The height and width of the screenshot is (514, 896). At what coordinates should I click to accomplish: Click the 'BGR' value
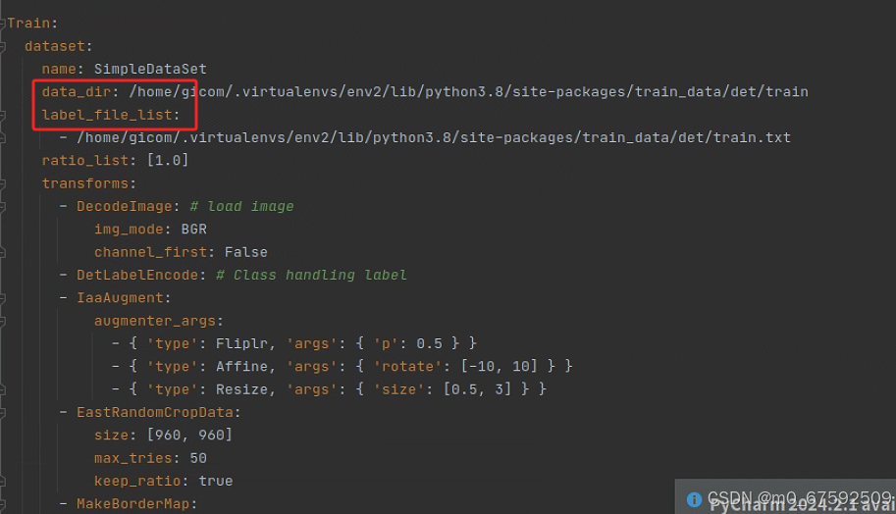[193, 229]
